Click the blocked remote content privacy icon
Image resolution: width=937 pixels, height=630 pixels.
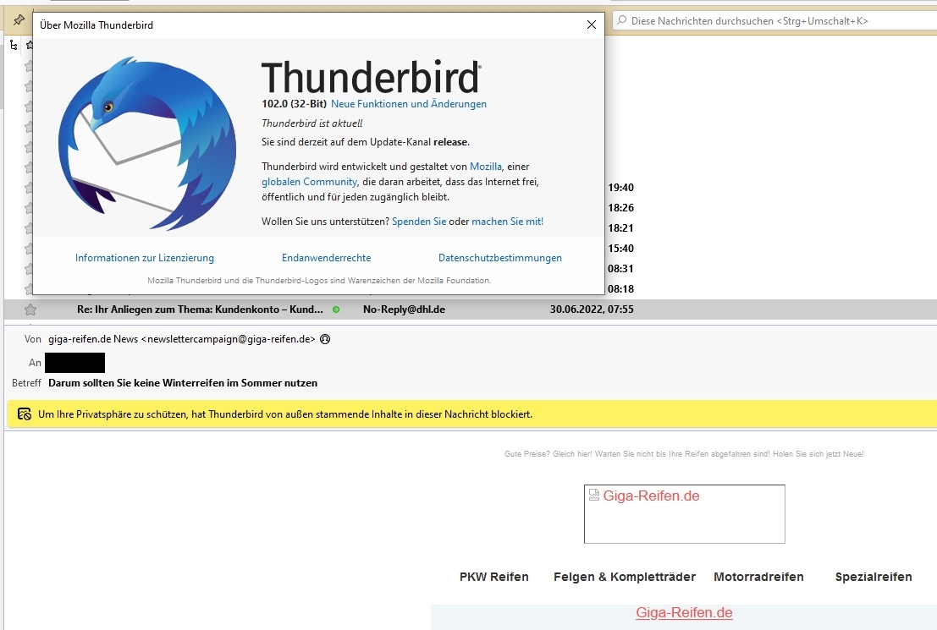tap(25, 414)
